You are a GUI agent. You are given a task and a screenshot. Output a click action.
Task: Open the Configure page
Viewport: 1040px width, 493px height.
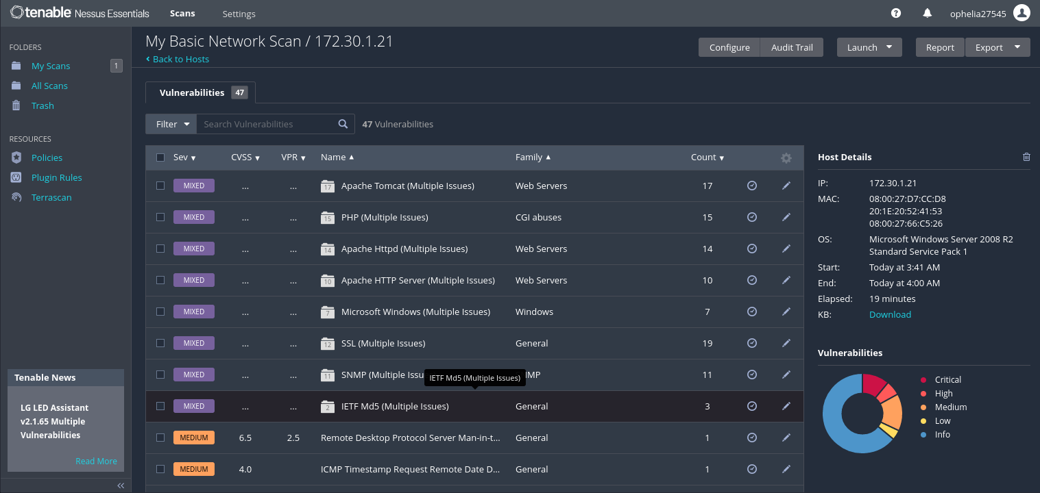click(729, 47)
